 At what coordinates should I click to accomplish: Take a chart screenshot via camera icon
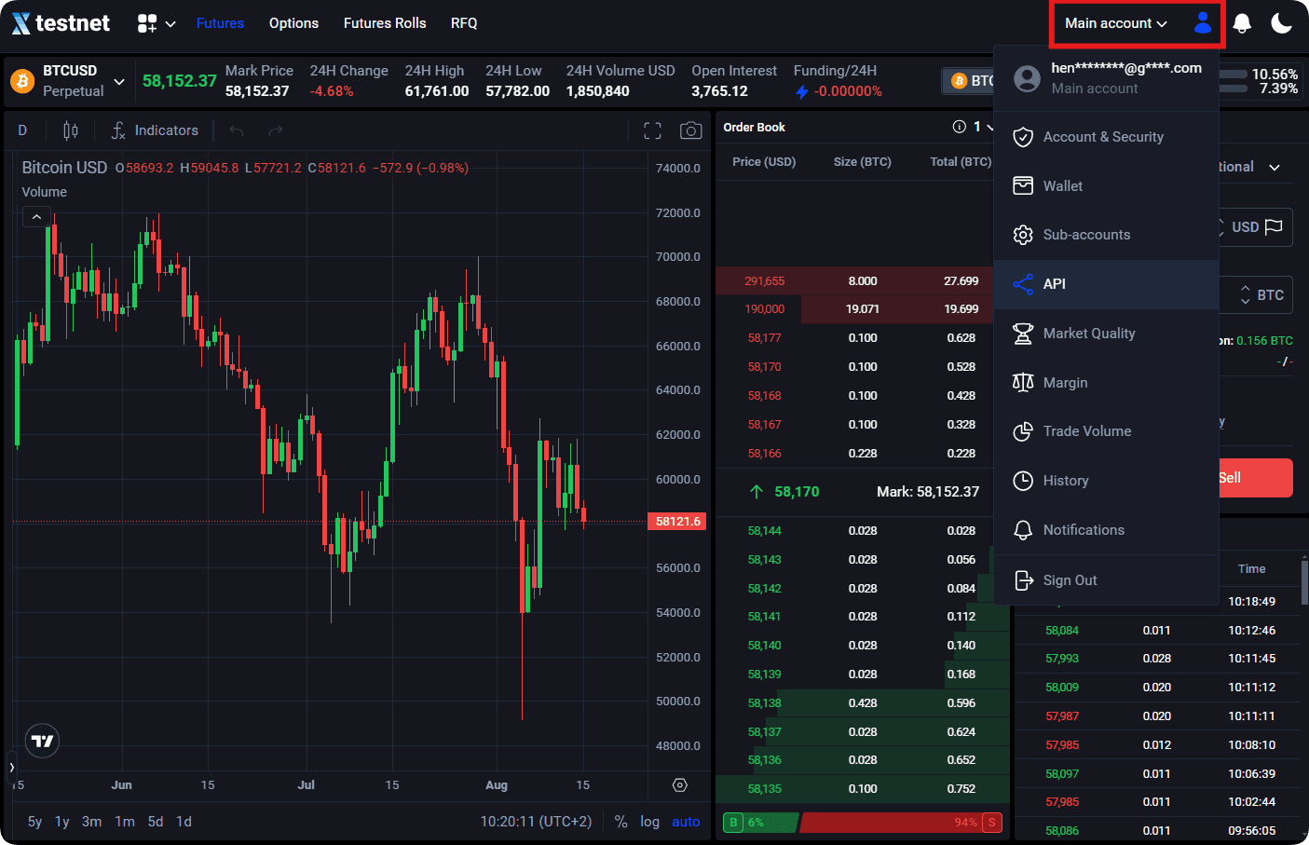[690, 130]
